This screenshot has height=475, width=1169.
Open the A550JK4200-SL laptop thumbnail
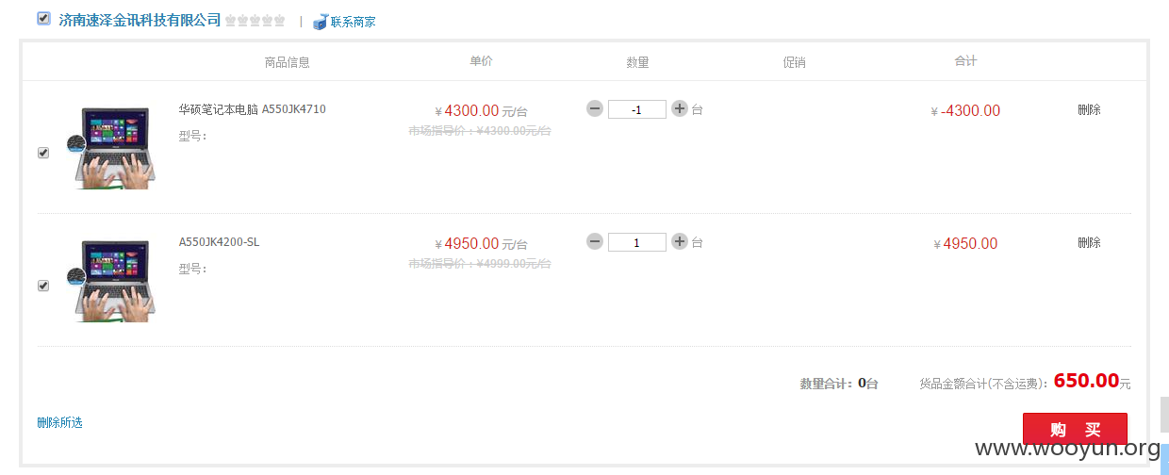pyautogui.click(x=111, y=280)
